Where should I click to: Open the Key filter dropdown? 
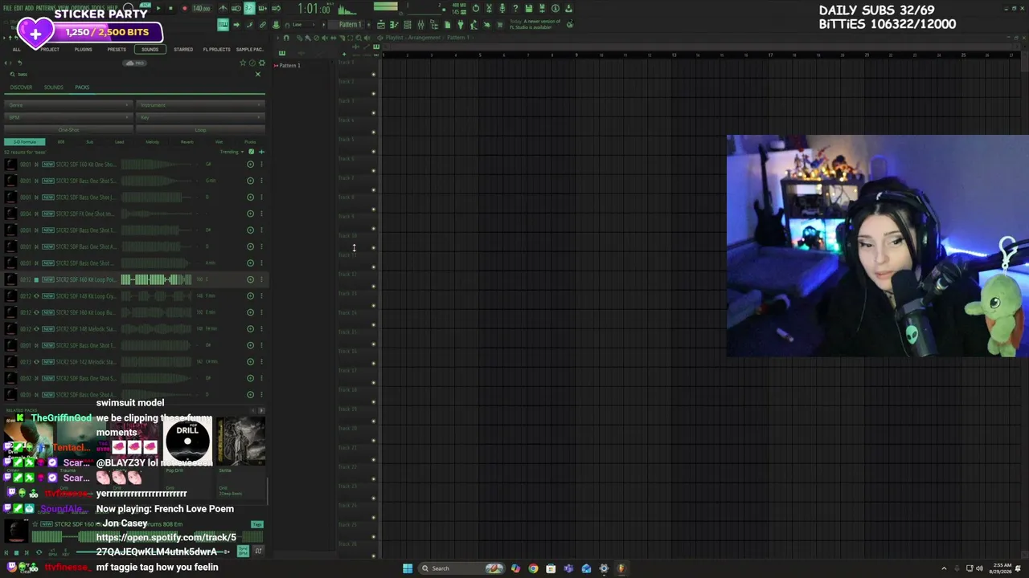point(200,117)
